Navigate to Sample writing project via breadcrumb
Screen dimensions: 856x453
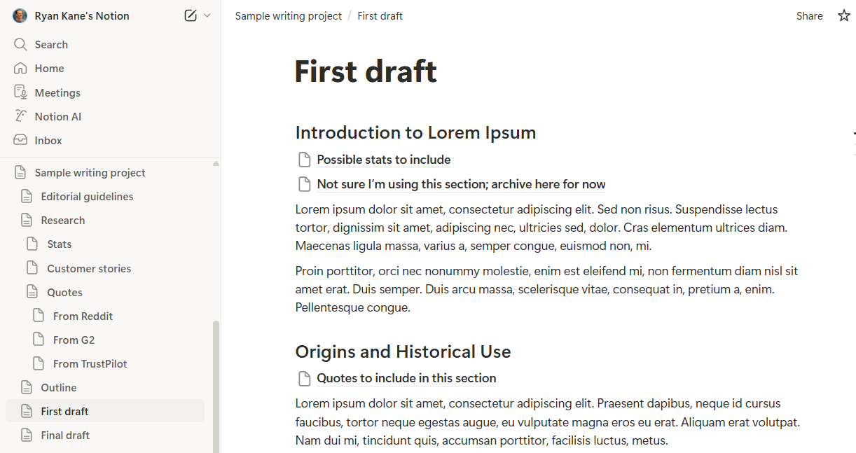(288, 15)
